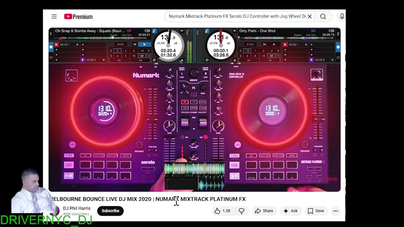Focus the Numark Mixtrack search field

(237, 16)
